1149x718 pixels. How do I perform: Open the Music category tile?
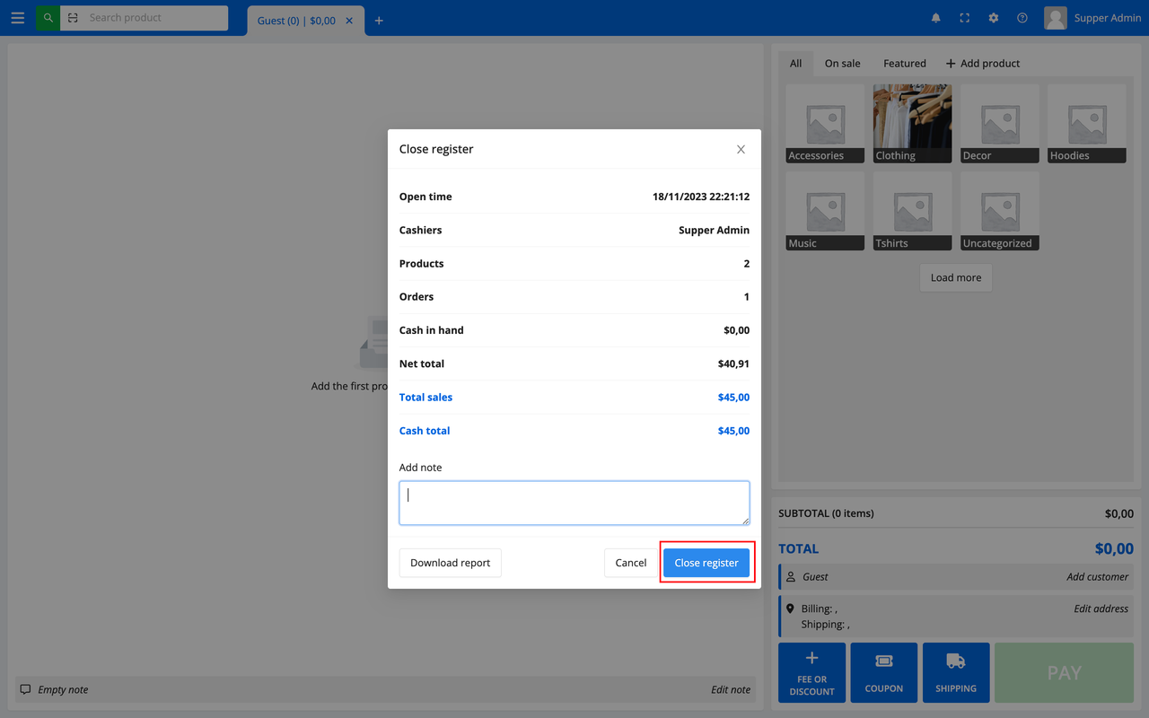coord(825,211)
